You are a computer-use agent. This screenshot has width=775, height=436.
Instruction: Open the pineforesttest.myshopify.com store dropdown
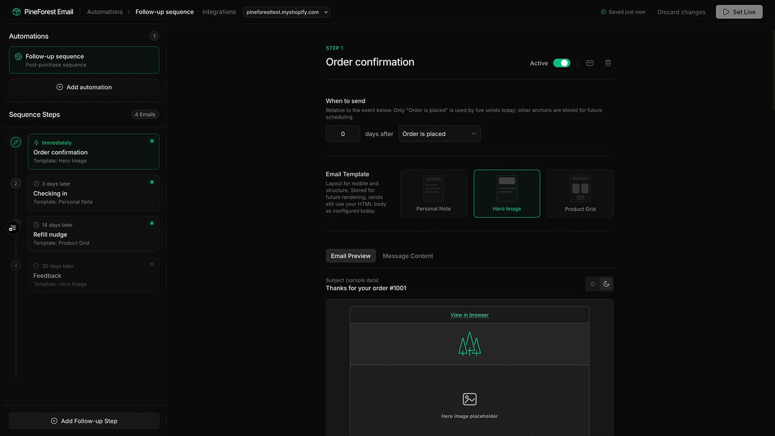[x=286, y=12]
